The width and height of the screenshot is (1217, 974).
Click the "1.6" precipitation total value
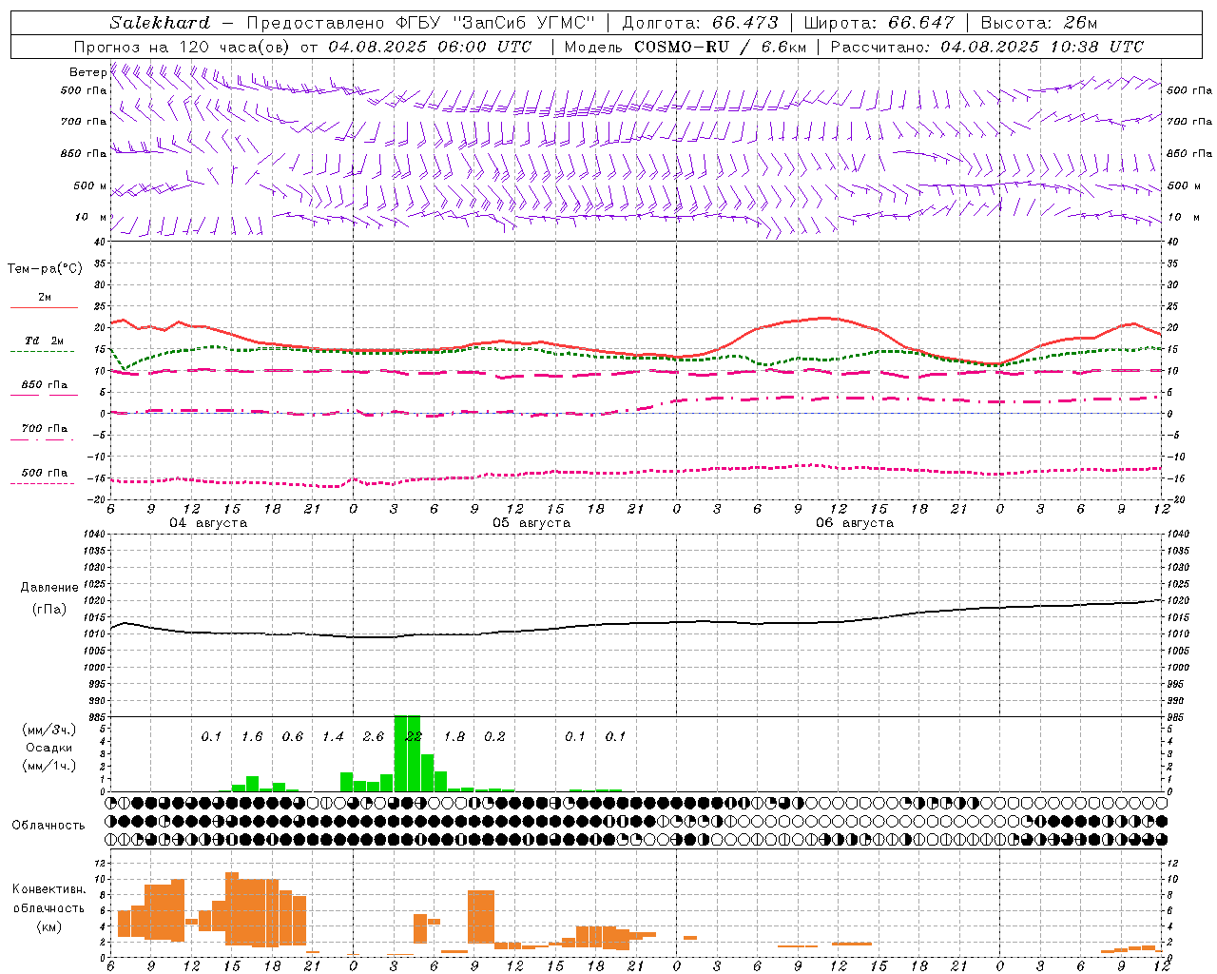(x=252, y=736)
